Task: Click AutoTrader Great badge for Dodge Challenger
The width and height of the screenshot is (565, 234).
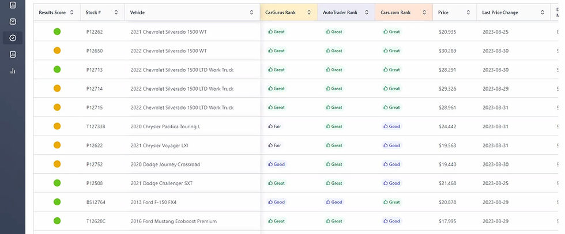Action: (333, 183)
